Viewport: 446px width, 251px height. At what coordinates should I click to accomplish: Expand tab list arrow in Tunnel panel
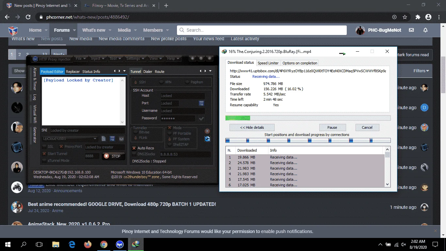[x=210, y=71]
